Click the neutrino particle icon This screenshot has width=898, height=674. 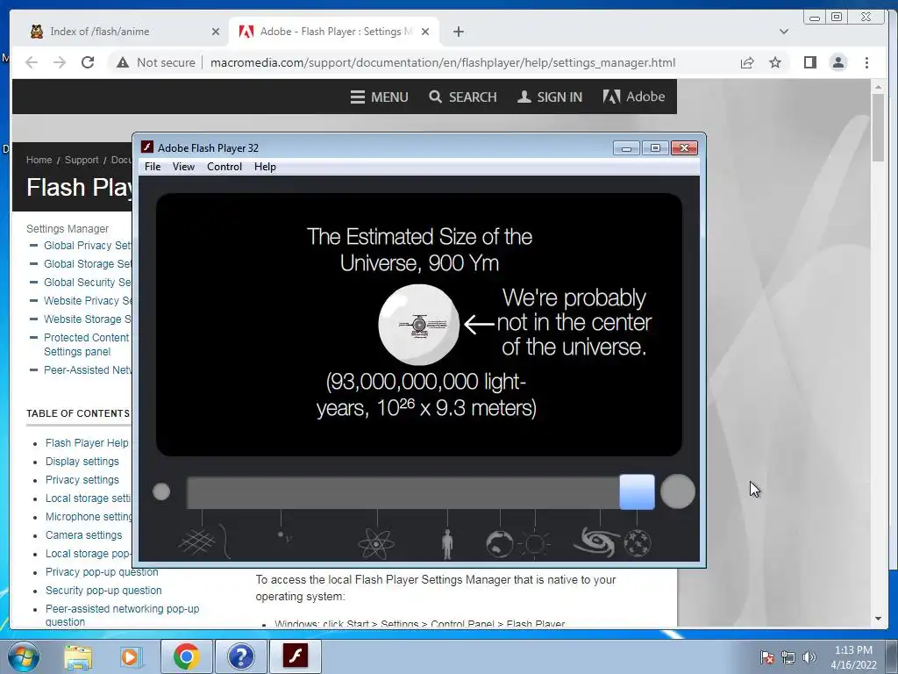[285, 536]
